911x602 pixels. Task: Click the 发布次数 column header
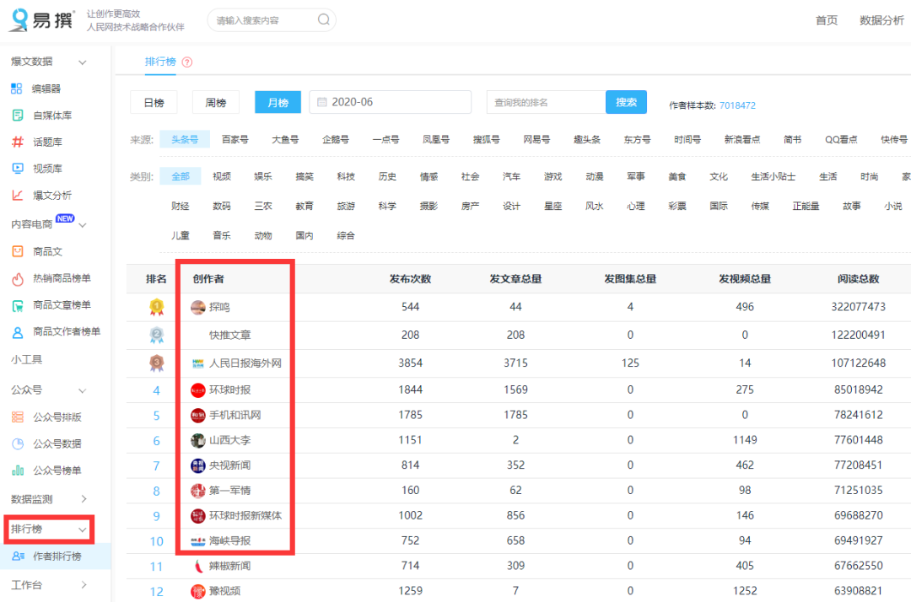coord(410,279)
